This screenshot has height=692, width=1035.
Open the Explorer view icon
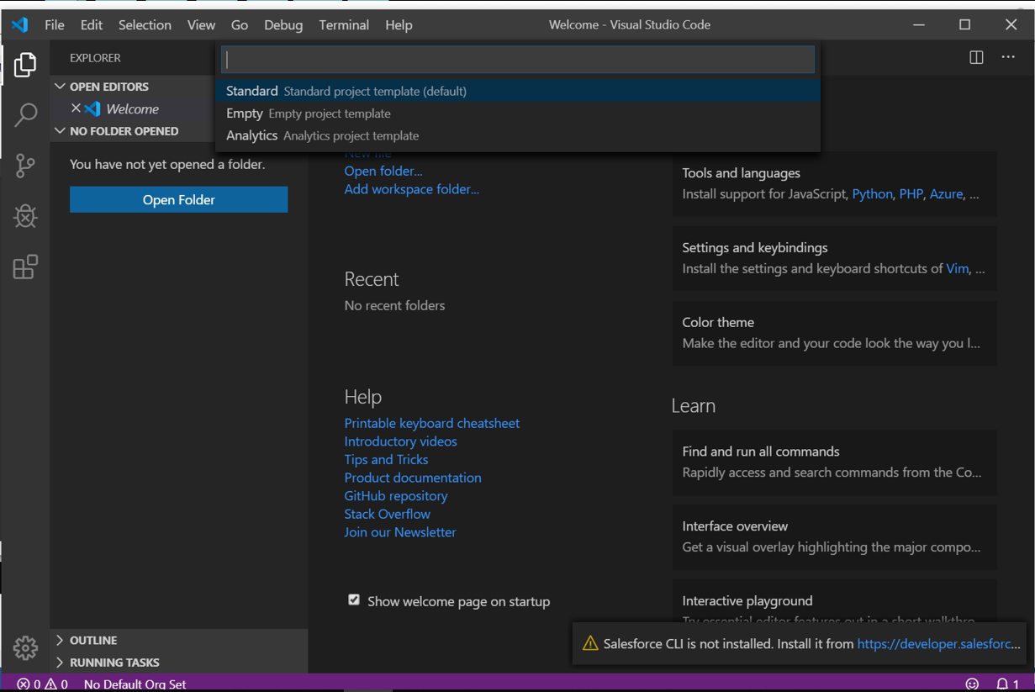(x=25, y=65)
